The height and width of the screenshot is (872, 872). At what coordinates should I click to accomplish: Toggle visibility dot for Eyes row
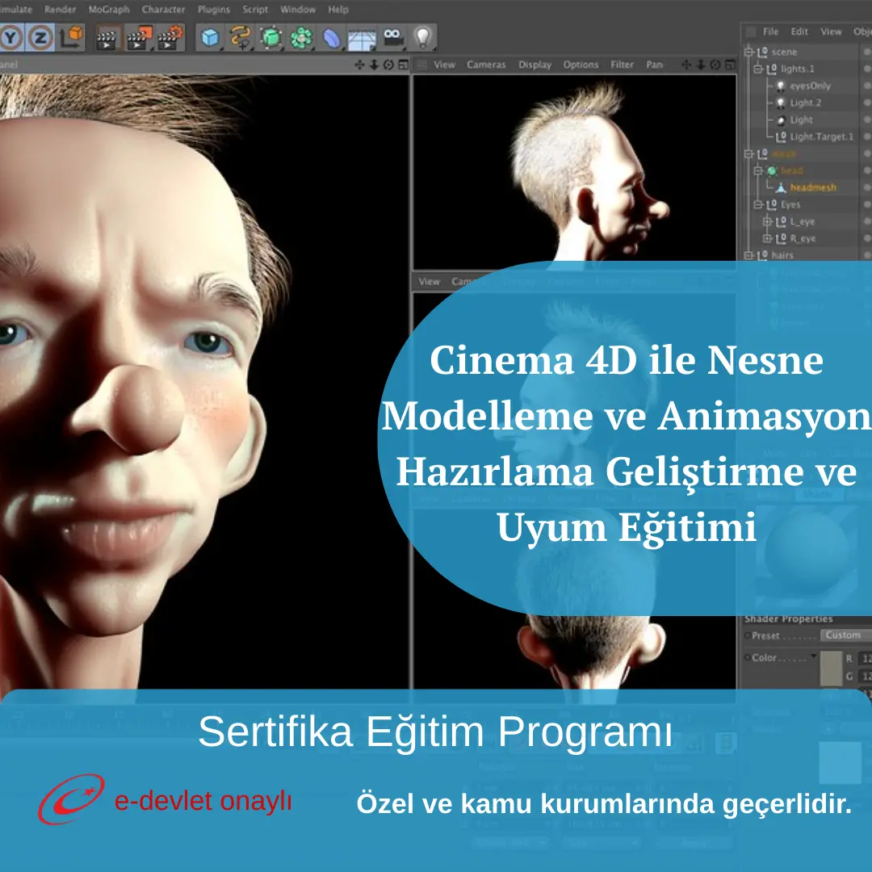pyautogui.click(x=866, y=204)
